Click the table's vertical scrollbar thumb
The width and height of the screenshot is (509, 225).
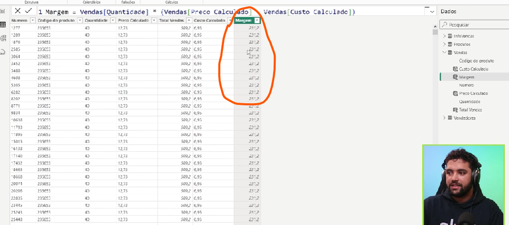click(x=435, y=31)
